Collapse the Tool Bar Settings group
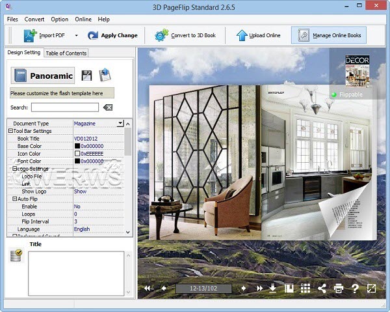Screen dimensions: 390x312 [x=10, y=131]
